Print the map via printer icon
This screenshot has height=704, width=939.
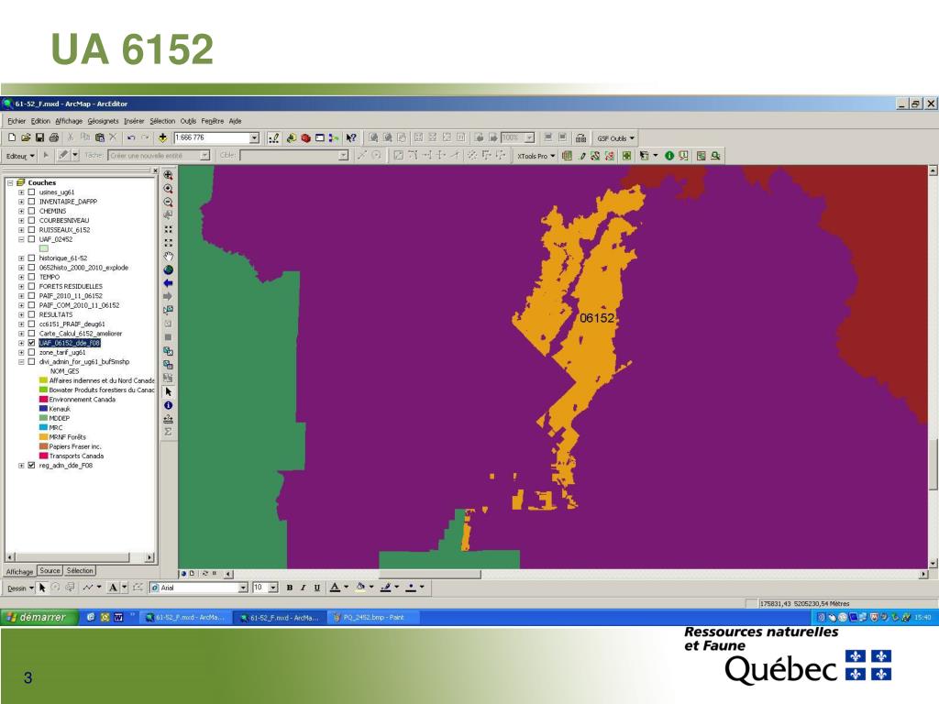click(x=54, y=137)
